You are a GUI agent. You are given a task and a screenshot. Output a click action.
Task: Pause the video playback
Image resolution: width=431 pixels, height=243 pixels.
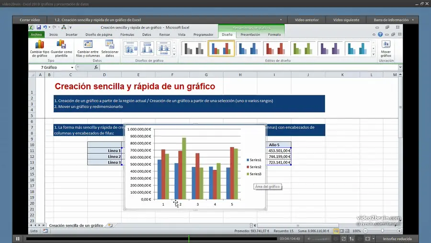tap(18, 239)
